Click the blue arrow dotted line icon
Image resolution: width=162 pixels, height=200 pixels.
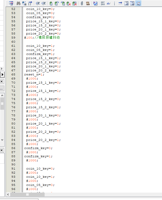click(x=120, y=3)
